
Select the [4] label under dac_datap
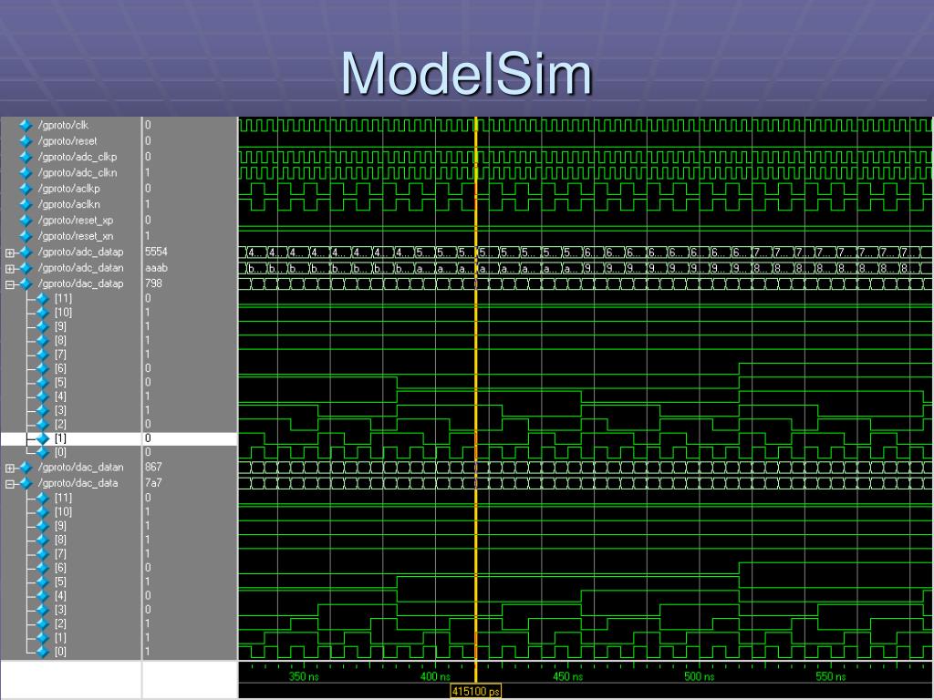[x=60, y=396]
